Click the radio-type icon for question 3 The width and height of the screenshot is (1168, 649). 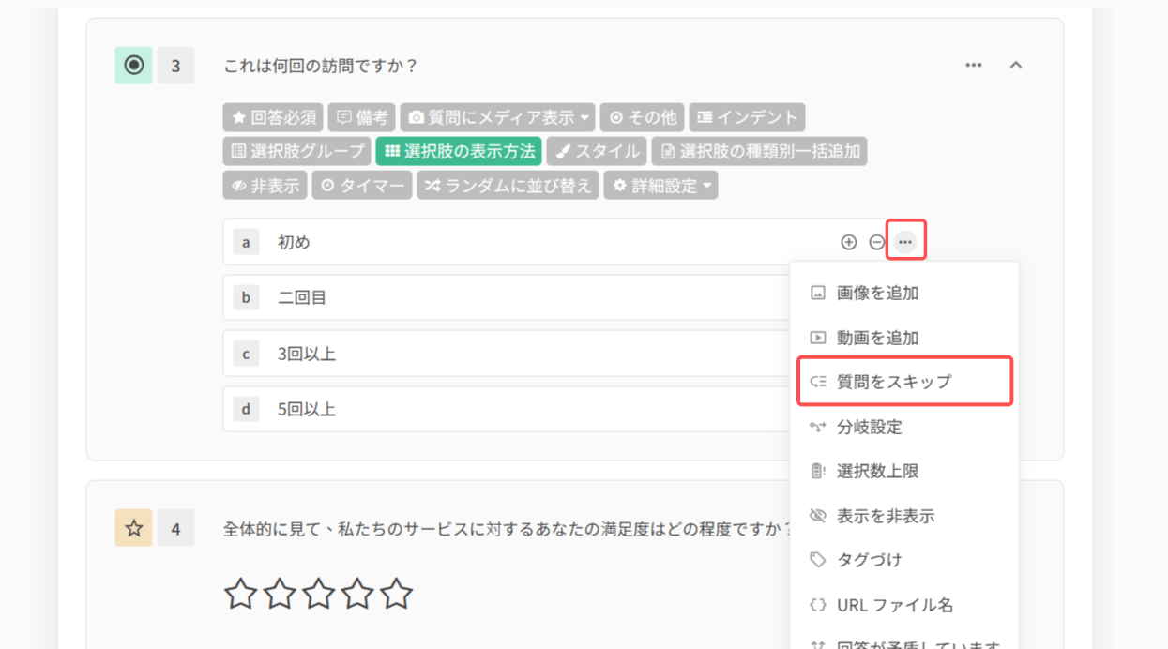pyautogui.click(x=134, y=66)
